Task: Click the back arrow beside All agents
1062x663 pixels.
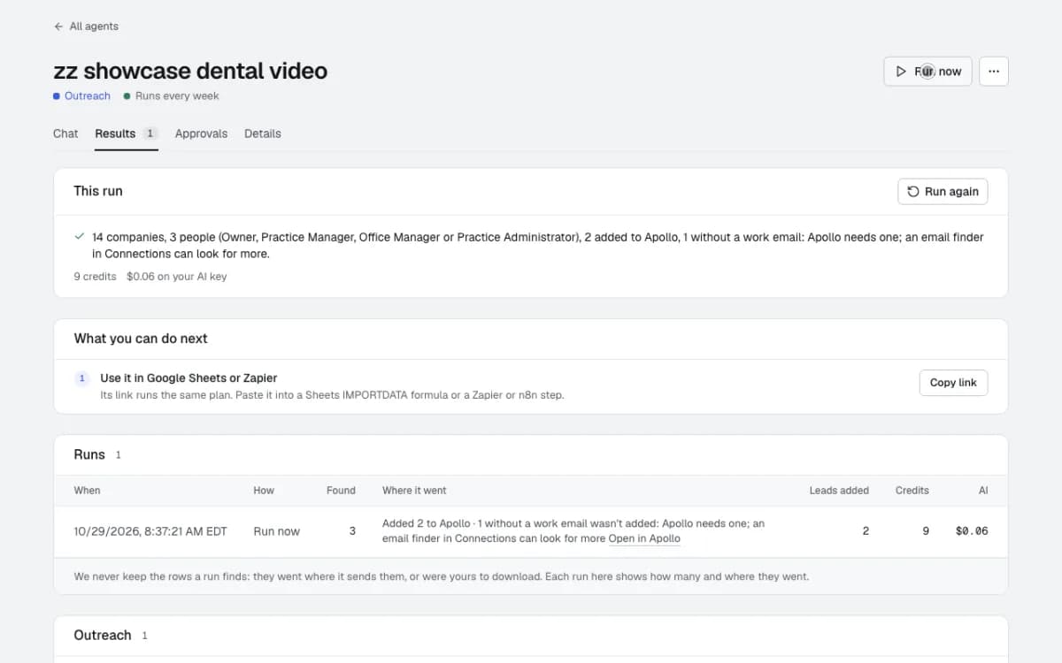Action: click(x=58, y=27)
